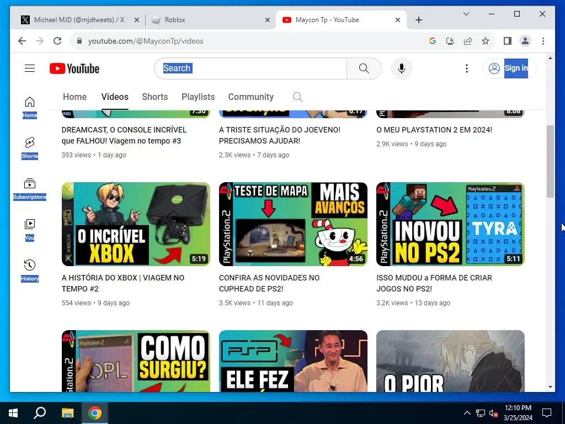
Task: Click the search magnifier button
Action: [x=364, y=68]
